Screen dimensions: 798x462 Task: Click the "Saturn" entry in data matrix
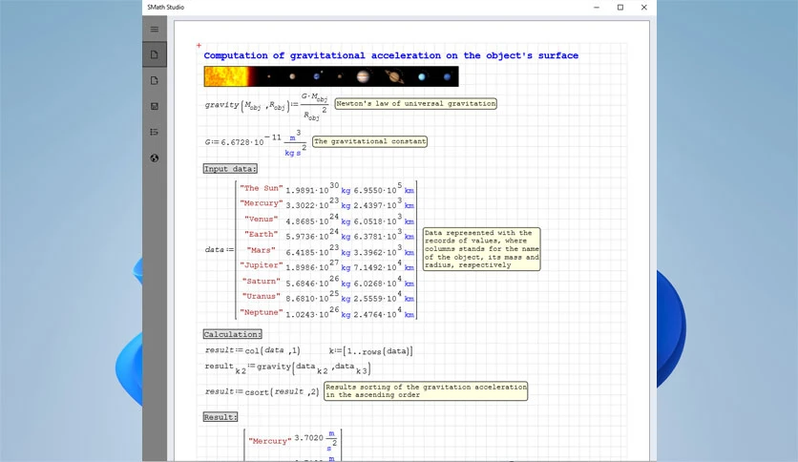[x=262, y=281]
